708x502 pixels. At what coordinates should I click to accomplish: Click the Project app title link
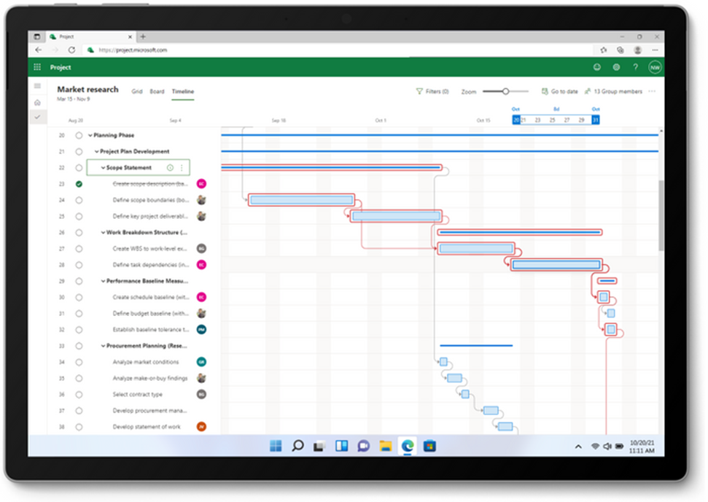coord(61,67)
